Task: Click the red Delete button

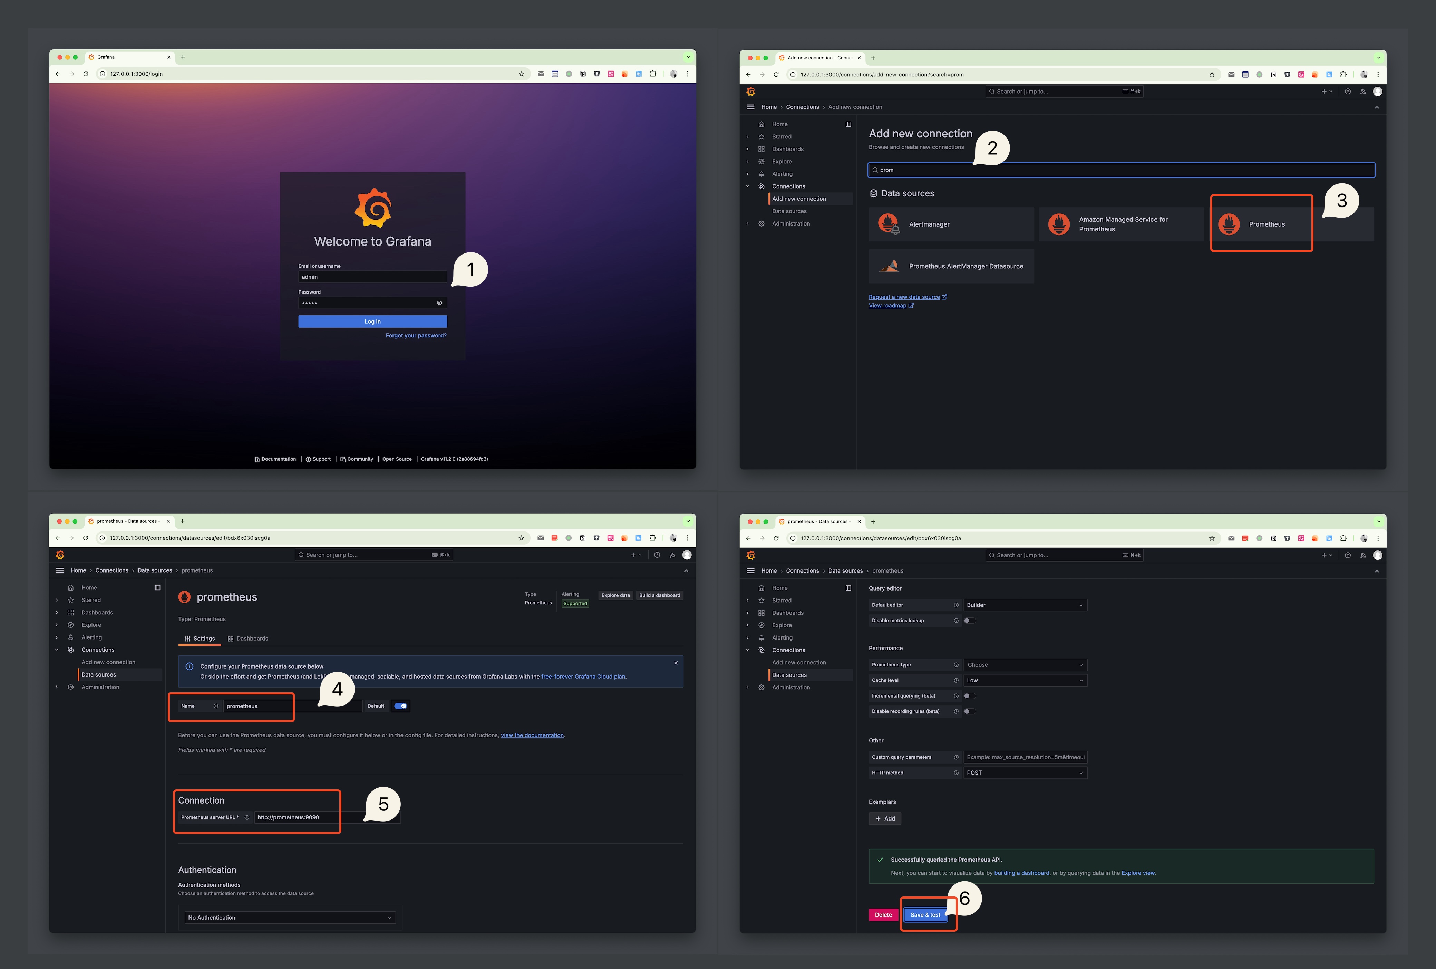Action: [883, 915]
